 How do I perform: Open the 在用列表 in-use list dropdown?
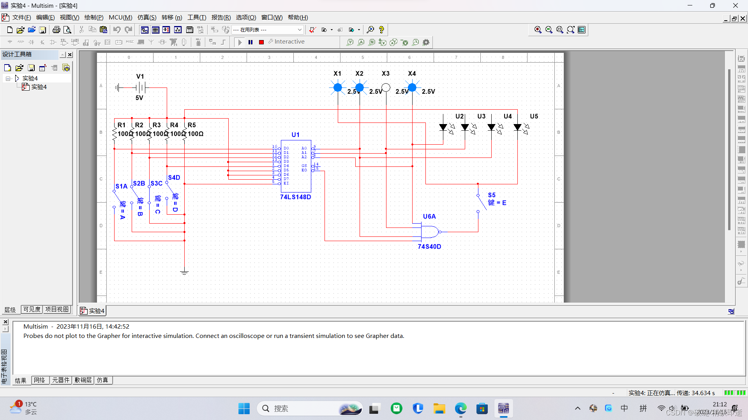(x=299, y=30)
